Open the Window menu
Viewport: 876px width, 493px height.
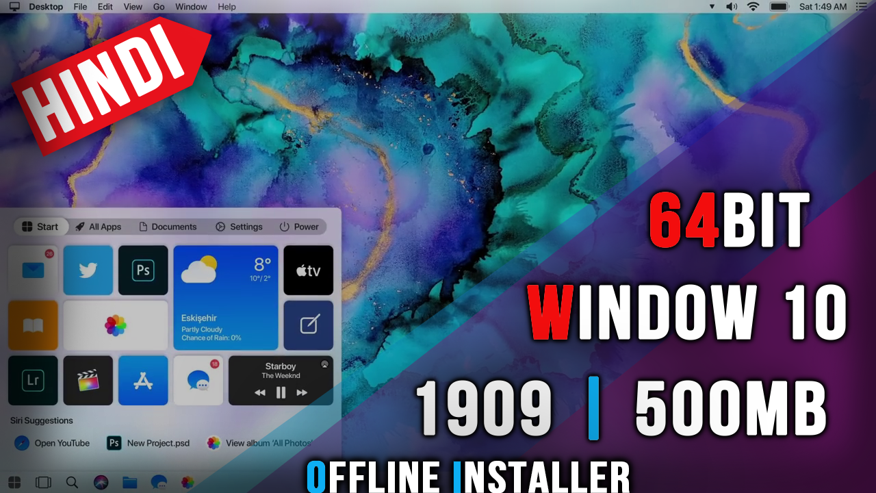[191, 7]
